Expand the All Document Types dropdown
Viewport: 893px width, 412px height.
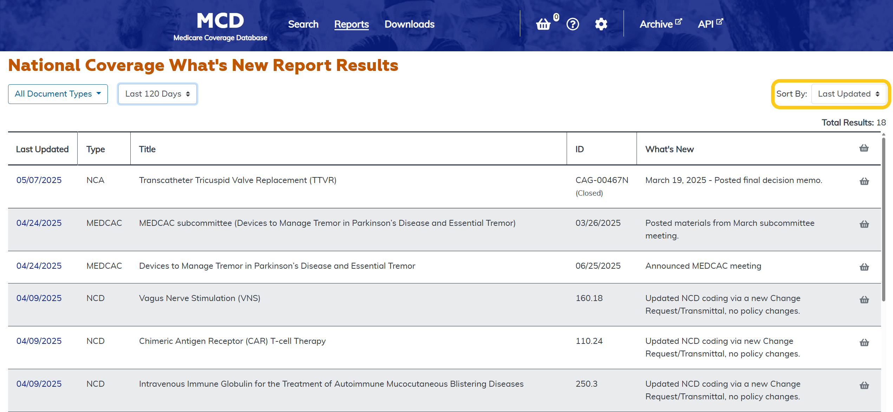click(x=58, y=94)
